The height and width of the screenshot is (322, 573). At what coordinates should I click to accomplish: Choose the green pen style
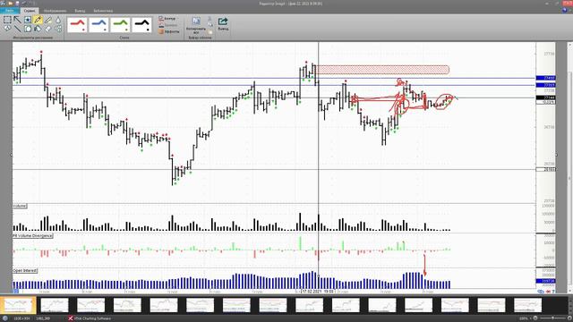tap(120, 25)
